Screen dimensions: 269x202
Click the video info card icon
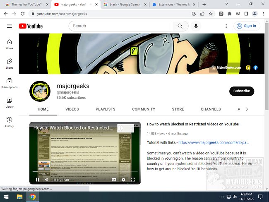point(120,128)
